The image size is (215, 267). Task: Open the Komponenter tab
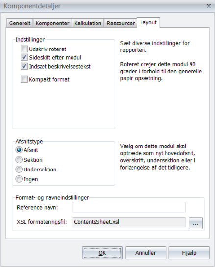tap(52, 23)
